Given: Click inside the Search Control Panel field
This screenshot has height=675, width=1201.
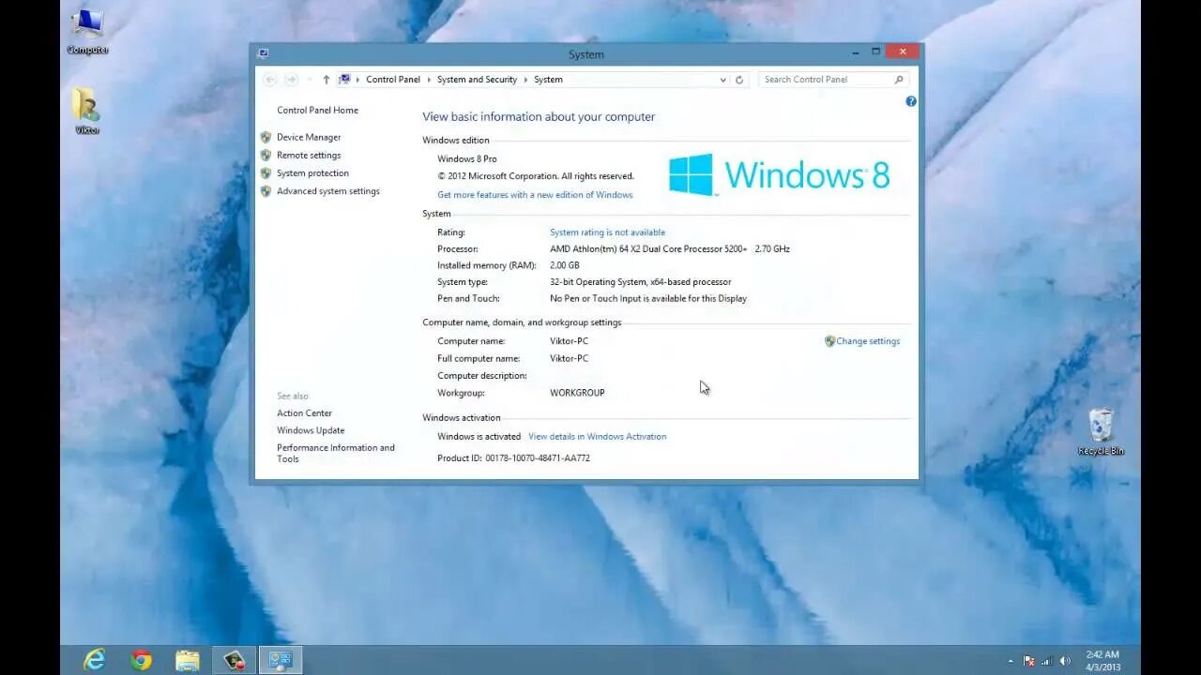Looking at the screenshot, I should pyautogui.click(x=826, y=80).
